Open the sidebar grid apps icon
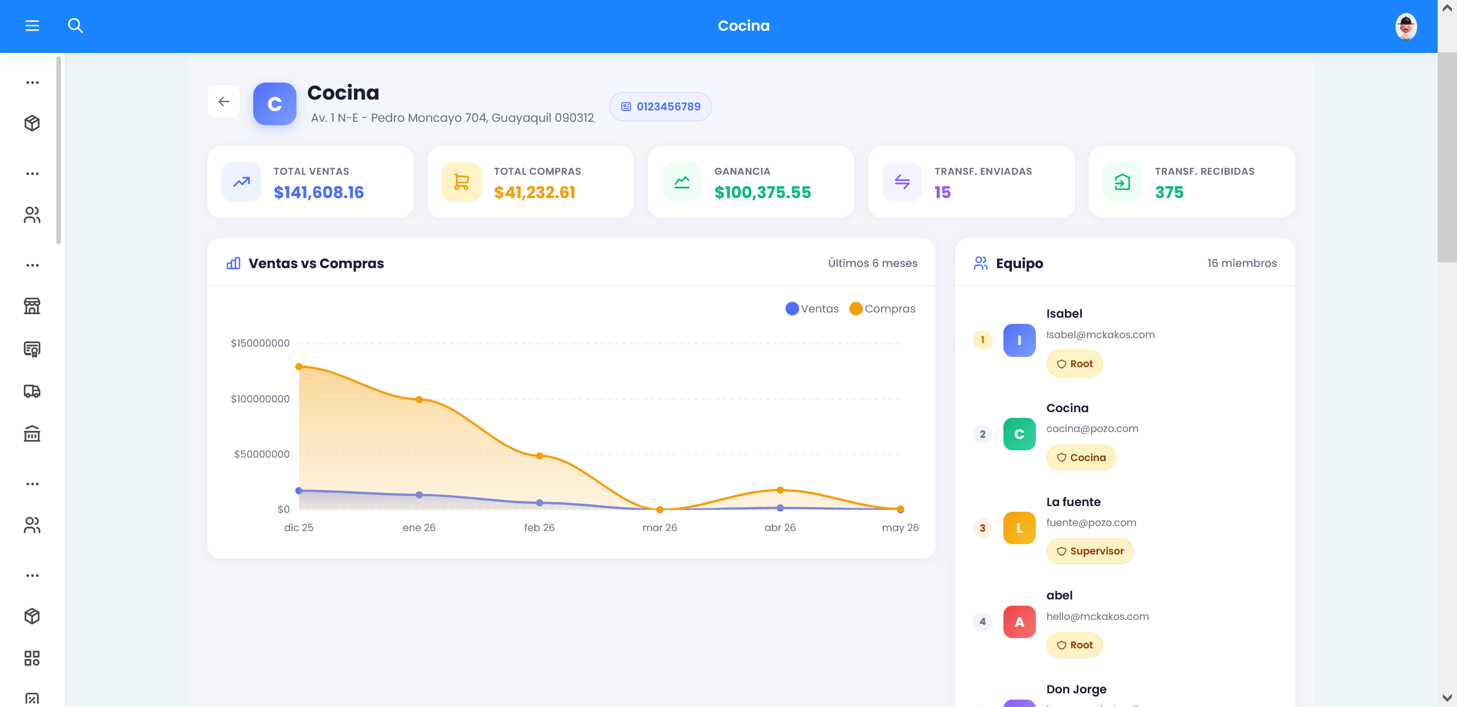Screen dimensions: 1457x707 click(x=32, y=659)
